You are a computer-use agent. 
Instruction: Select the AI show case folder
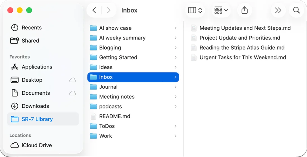133,28
